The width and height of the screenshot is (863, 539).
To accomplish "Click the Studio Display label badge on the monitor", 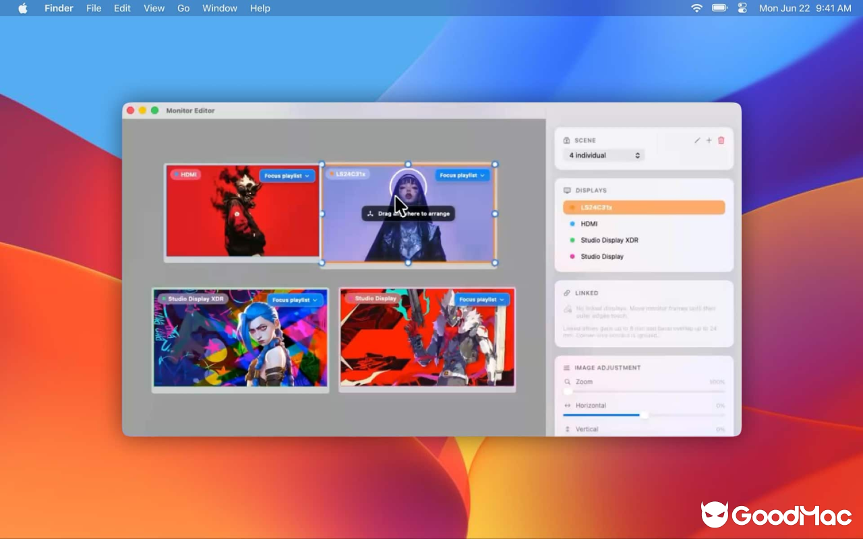I will (372, 298).
